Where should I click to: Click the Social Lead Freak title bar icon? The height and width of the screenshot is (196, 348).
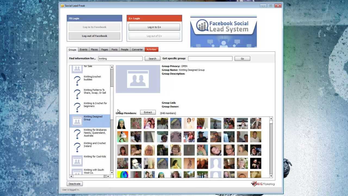point(62,5)
